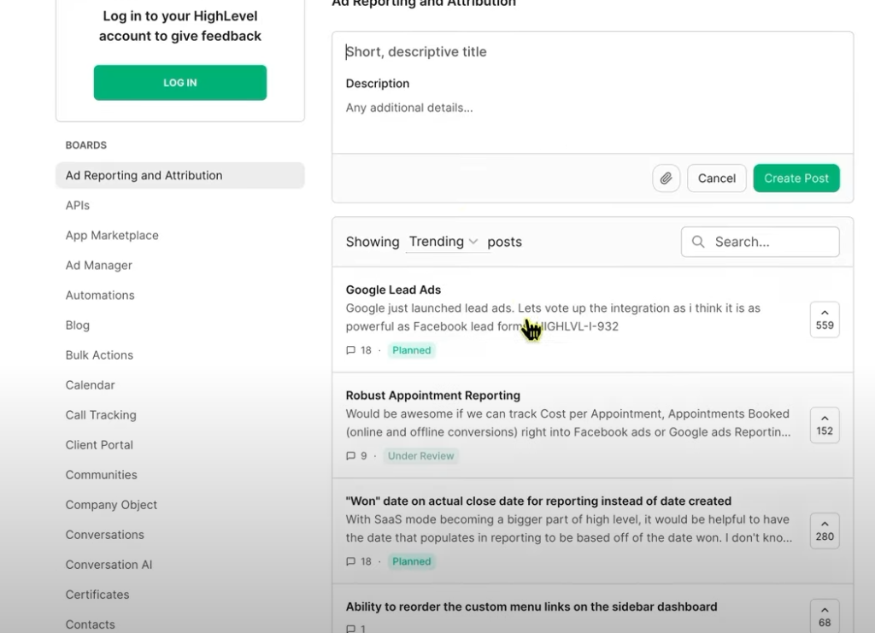Click the Planned tag on "Won" date post
This screenshot has height=633, width=875.
[x=411, y=561]
